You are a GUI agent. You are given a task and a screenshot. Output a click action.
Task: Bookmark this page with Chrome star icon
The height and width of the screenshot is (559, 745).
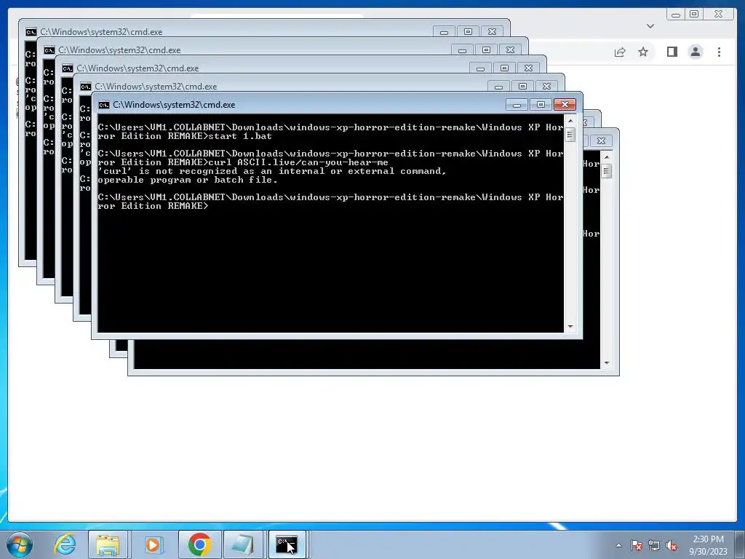643,52
